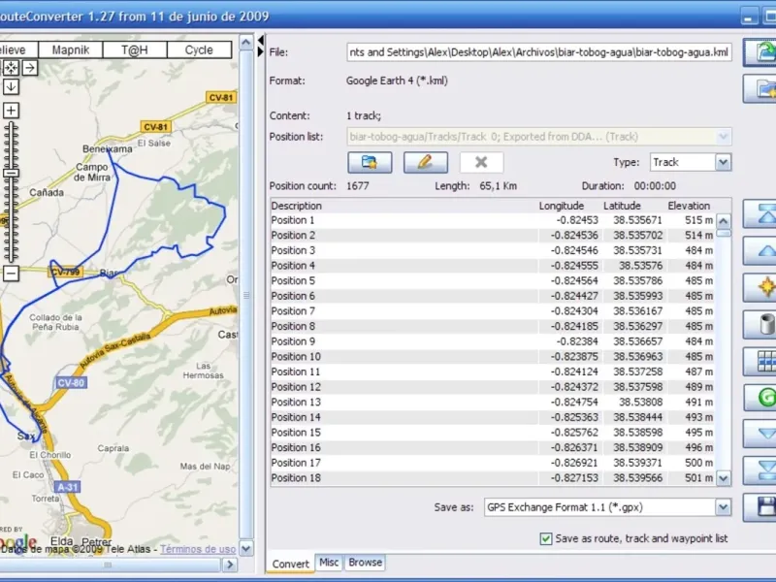Click the positions table scroll up arrow
Screen dimensions: 776x582
[x=724, y=221]
